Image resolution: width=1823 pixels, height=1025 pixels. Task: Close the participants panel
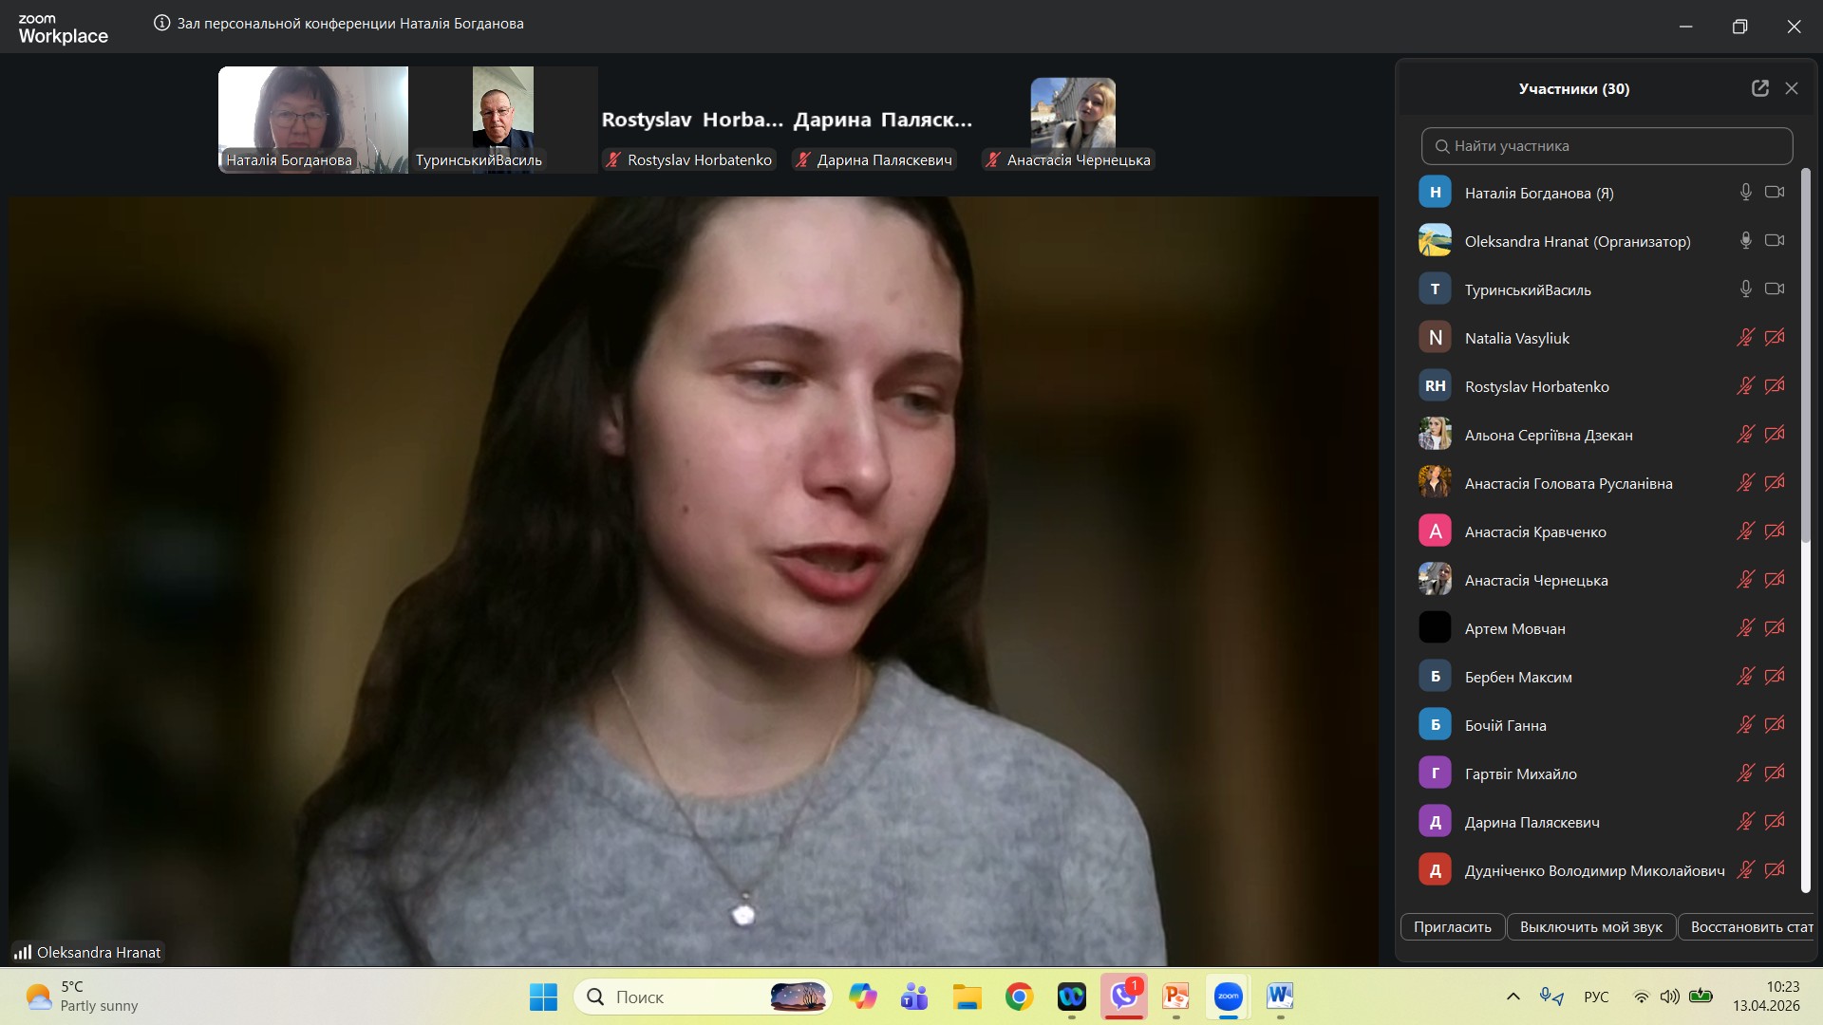point(1792,88)
